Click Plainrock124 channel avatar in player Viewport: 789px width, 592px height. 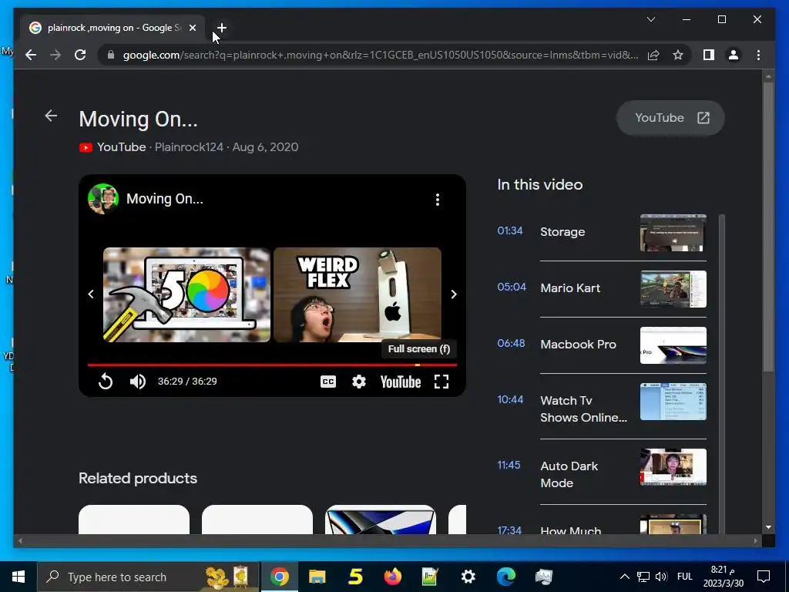(x=102, y=199)
